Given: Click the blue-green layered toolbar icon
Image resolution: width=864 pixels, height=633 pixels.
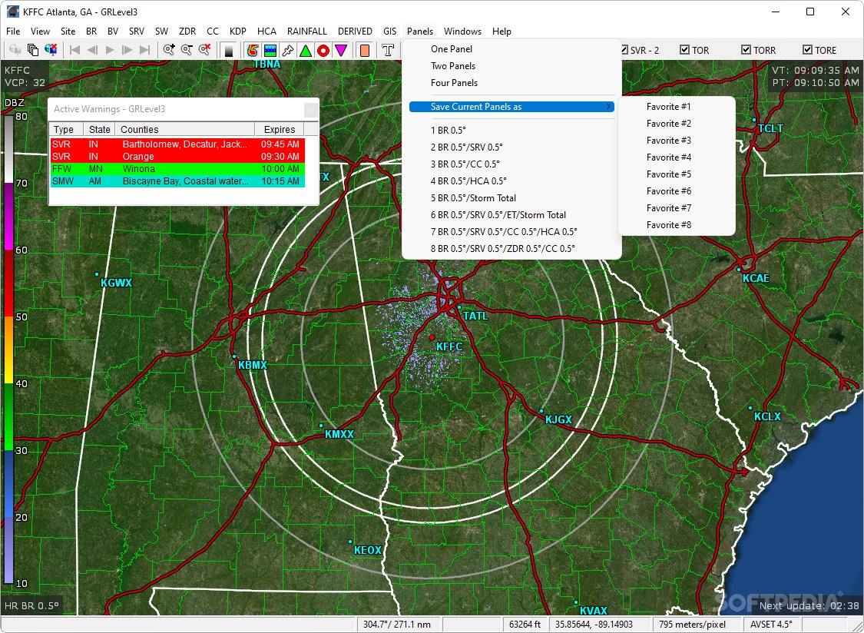Looking at the screenshot, I should (270, 50).
